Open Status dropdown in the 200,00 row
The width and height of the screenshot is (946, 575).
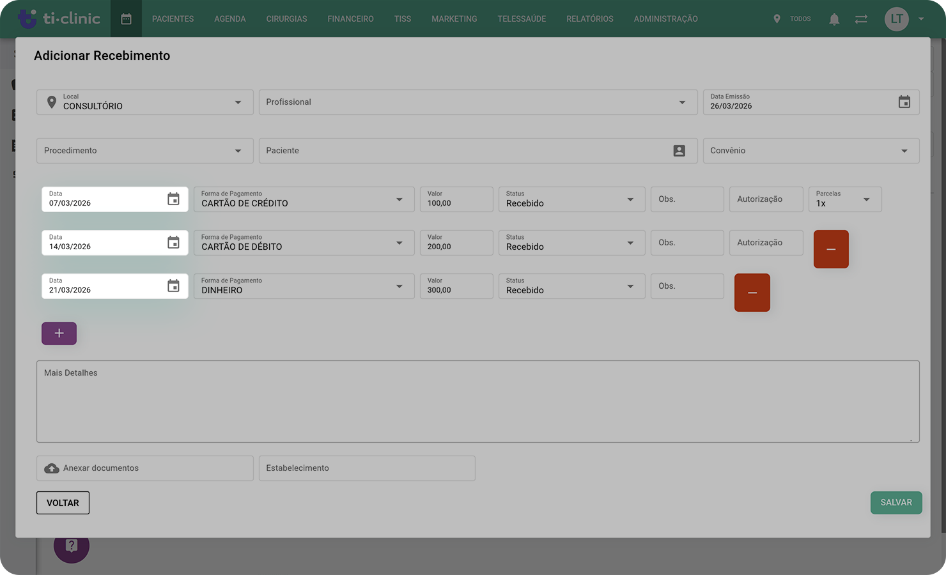pyautogui.click(x=572, y=243)
